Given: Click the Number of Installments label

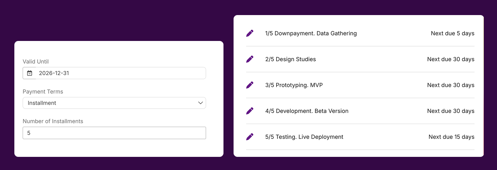Looking at the screenshot, I should [x=53, y=121].
